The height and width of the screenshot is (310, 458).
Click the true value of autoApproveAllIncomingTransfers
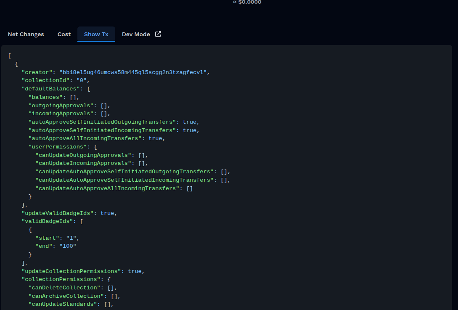pyautogui.click(x=155, y=138)
